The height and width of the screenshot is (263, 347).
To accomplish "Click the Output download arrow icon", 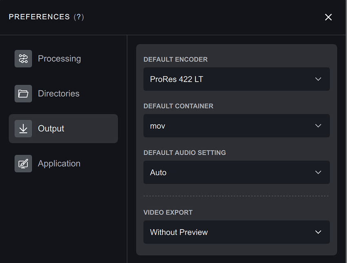I will (x=23, y=129).
